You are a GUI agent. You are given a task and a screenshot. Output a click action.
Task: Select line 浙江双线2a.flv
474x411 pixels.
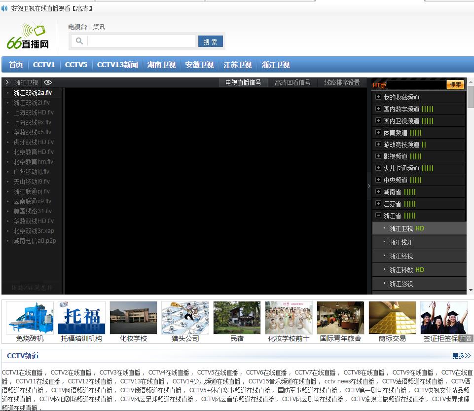33,93
